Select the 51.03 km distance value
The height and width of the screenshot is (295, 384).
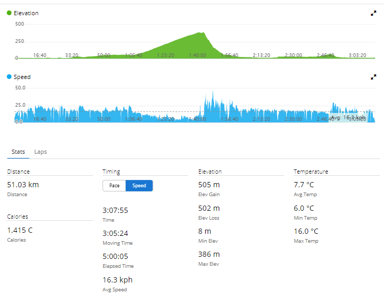(x=23, y=185)
